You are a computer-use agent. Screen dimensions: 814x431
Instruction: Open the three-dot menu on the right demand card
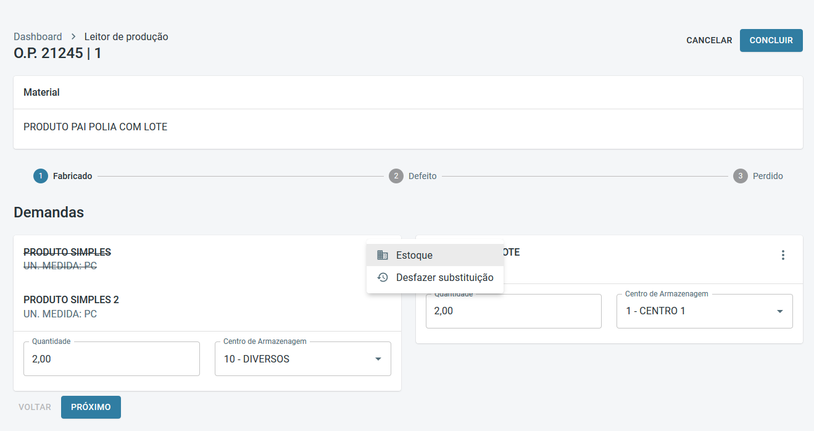click(x=783, y=255)
